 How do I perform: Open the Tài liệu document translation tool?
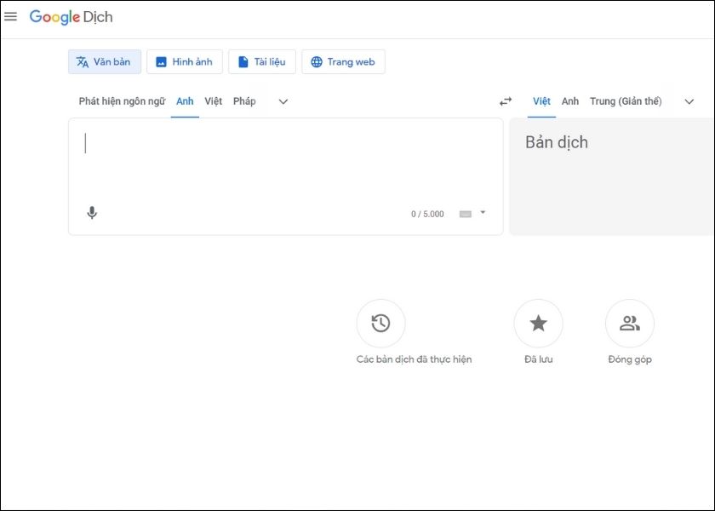click(261, 61)
